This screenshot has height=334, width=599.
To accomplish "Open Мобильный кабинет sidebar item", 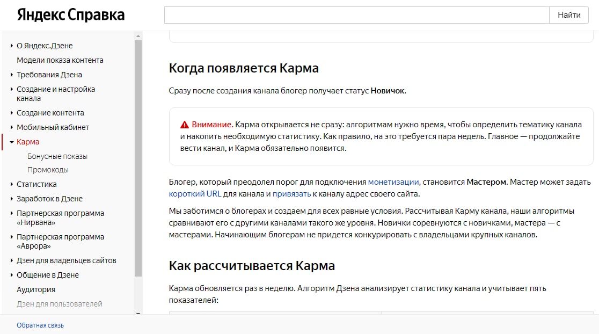I will 53,127.
